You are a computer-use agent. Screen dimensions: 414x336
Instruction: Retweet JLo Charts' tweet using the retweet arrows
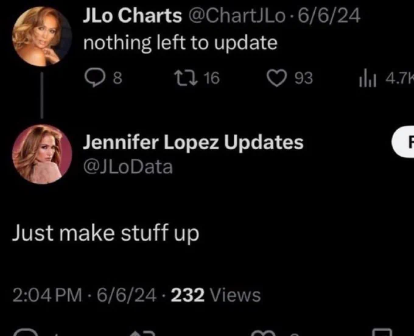point(186,79)
